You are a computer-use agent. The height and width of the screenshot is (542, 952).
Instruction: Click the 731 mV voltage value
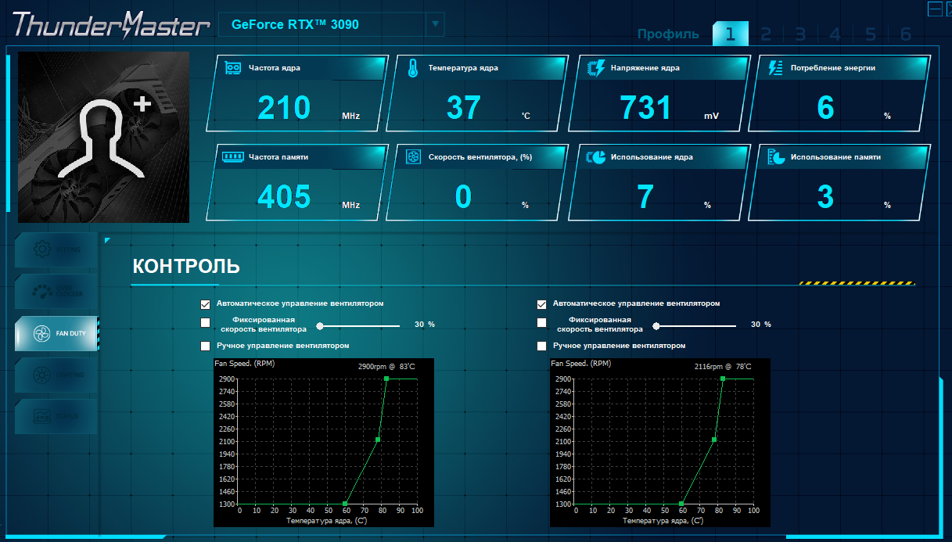click(645, 108)
